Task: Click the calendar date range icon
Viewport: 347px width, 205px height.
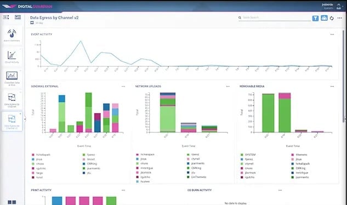Action: [x=32, y=23]
